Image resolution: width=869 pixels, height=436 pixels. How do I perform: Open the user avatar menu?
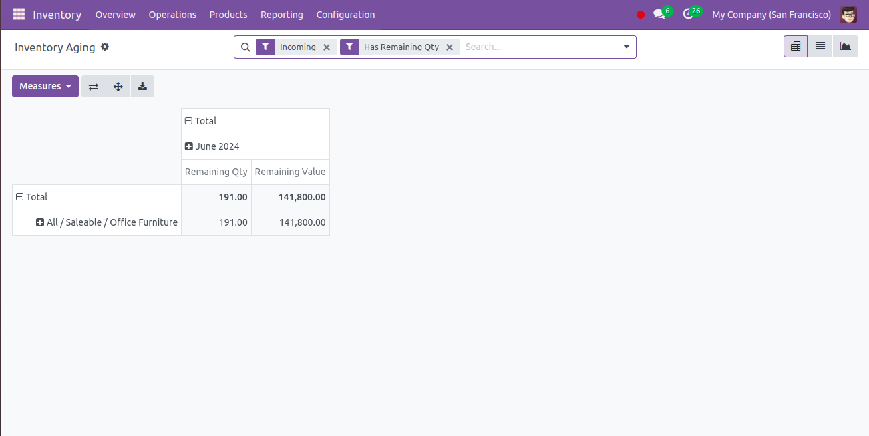tap(848, 15)
